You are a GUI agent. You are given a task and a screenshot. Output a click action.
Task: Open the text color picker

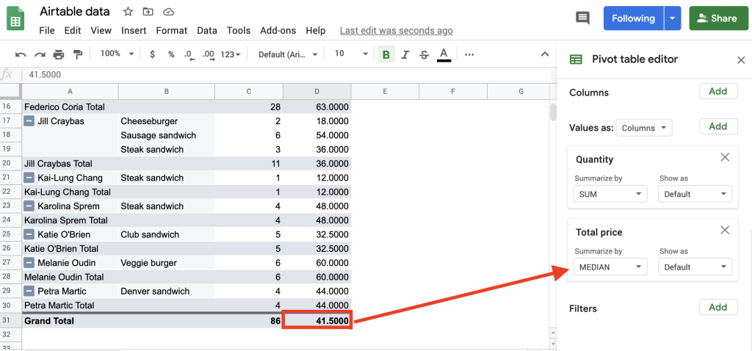pos(444,54)
